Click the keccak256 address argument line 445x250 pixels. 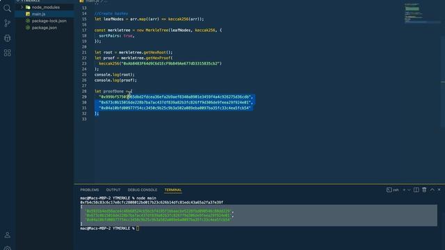(161, 63)
